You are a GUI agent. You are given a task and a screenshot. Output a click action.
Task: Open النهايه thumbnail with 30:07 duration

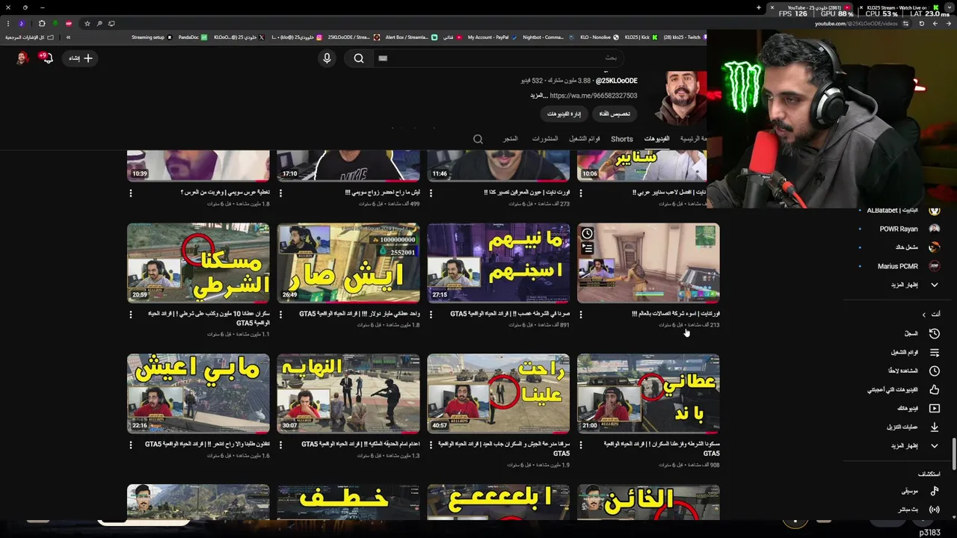[x=348, y=394]
